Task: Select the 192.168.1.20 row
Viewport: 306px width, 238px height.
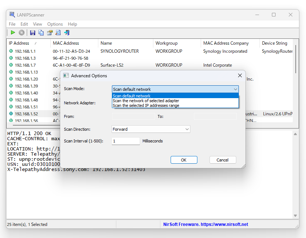Action: click(x=26, y=79)
